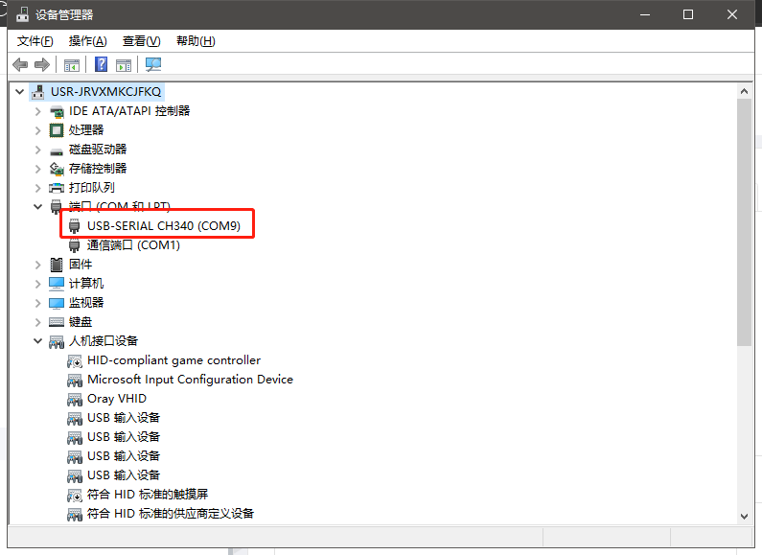762x555 pixels.
Task: Click the 打印队列 printer icon
Action: point(57,188)
